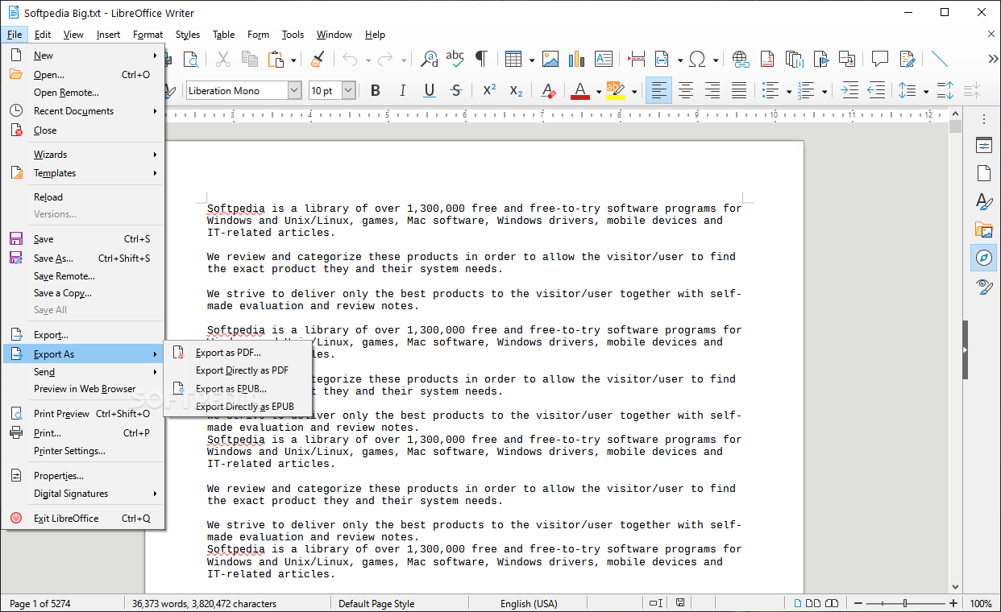Toggle Italic formatting
Screen dimensions: 1001x612
(x=402, y=91)
